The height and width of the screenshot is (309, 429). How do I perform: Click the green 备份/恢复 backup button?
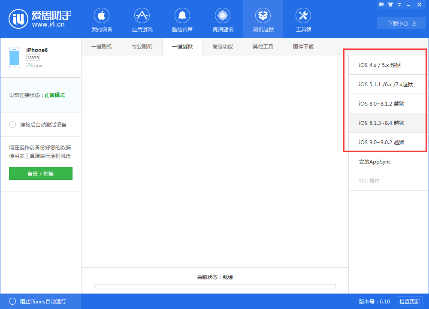point(40,173)
